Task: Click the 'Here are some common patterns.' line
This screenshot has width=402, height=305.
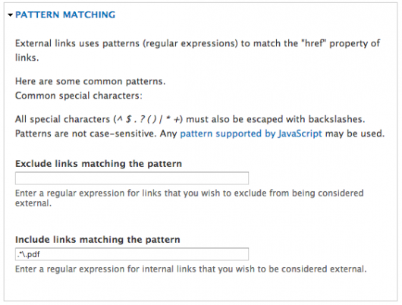Action: [x=90, y=81]
